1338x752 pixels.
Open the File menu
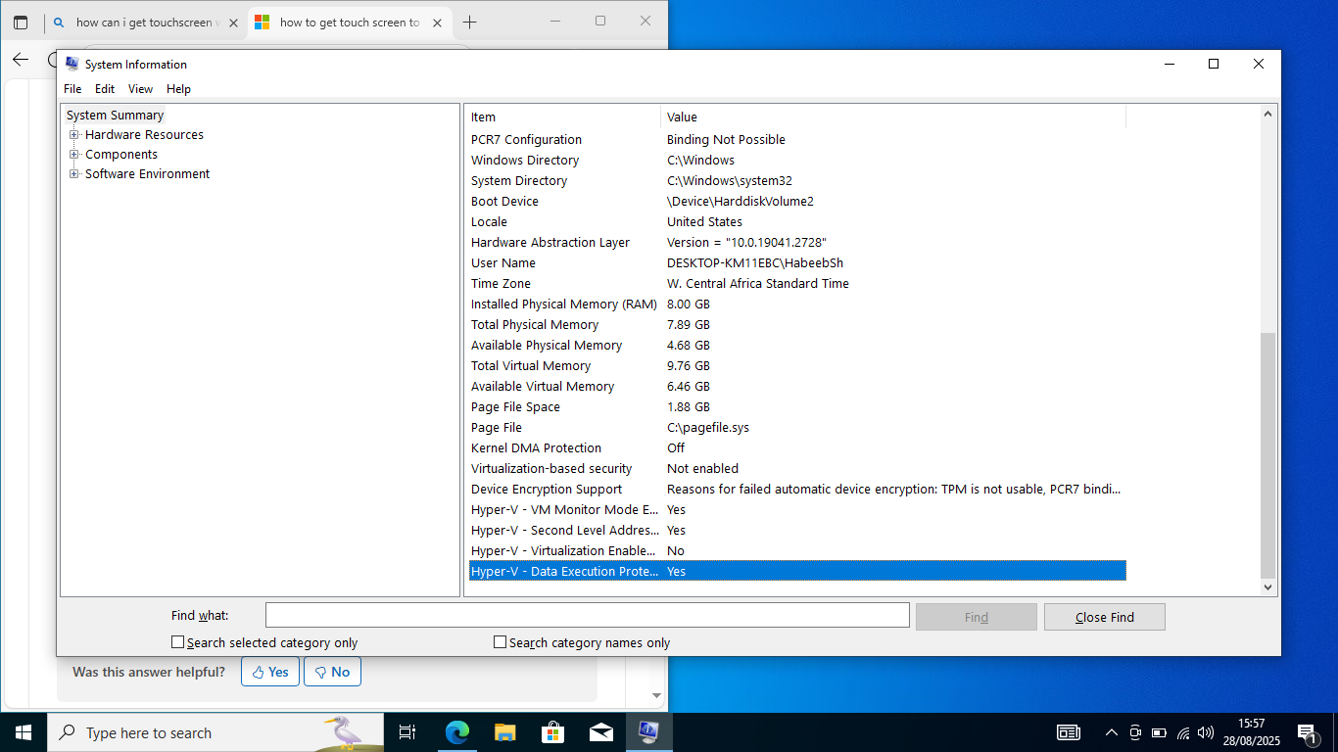pos(72,88)
